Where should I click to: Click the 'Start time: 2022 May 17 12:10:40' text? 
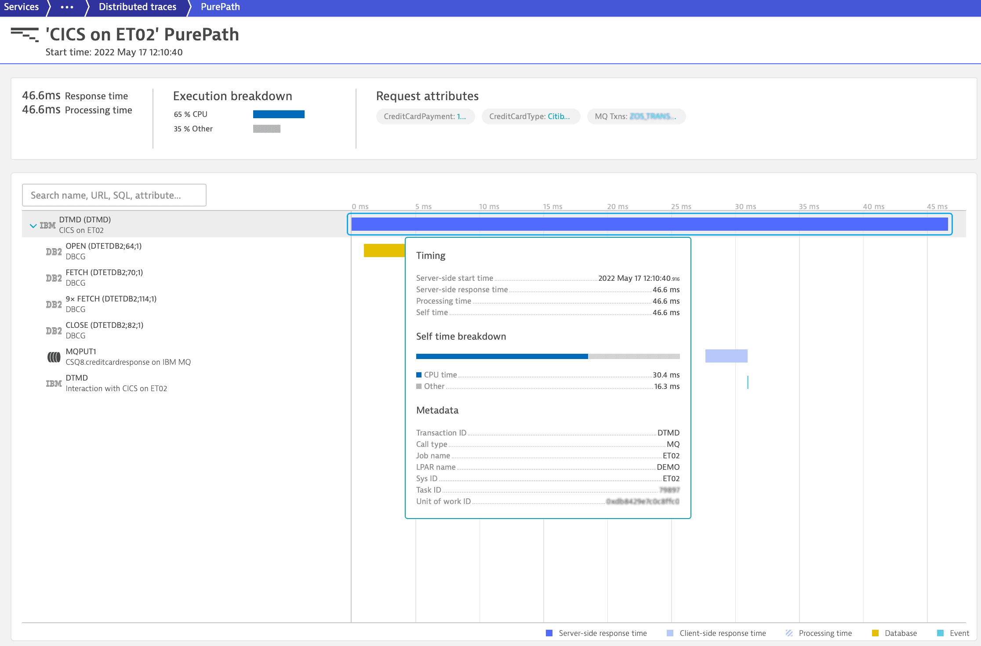click(114, 52)
